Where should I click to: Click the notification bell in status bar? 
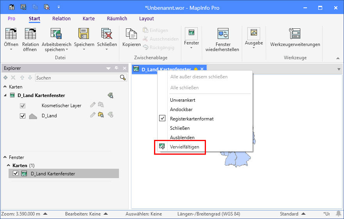click(339, 214)
